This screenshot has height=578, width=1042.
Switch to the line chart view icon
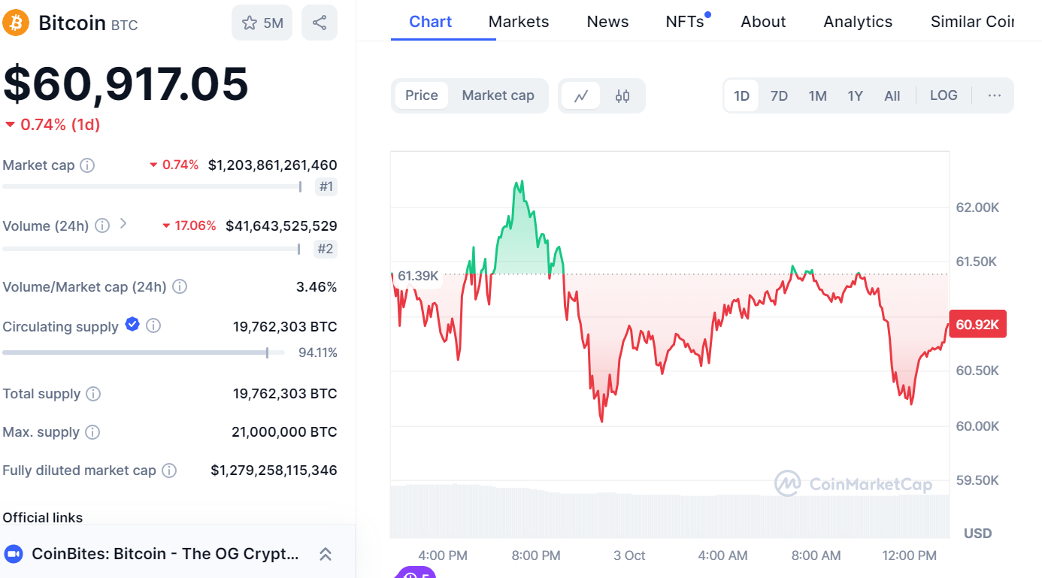581,96
